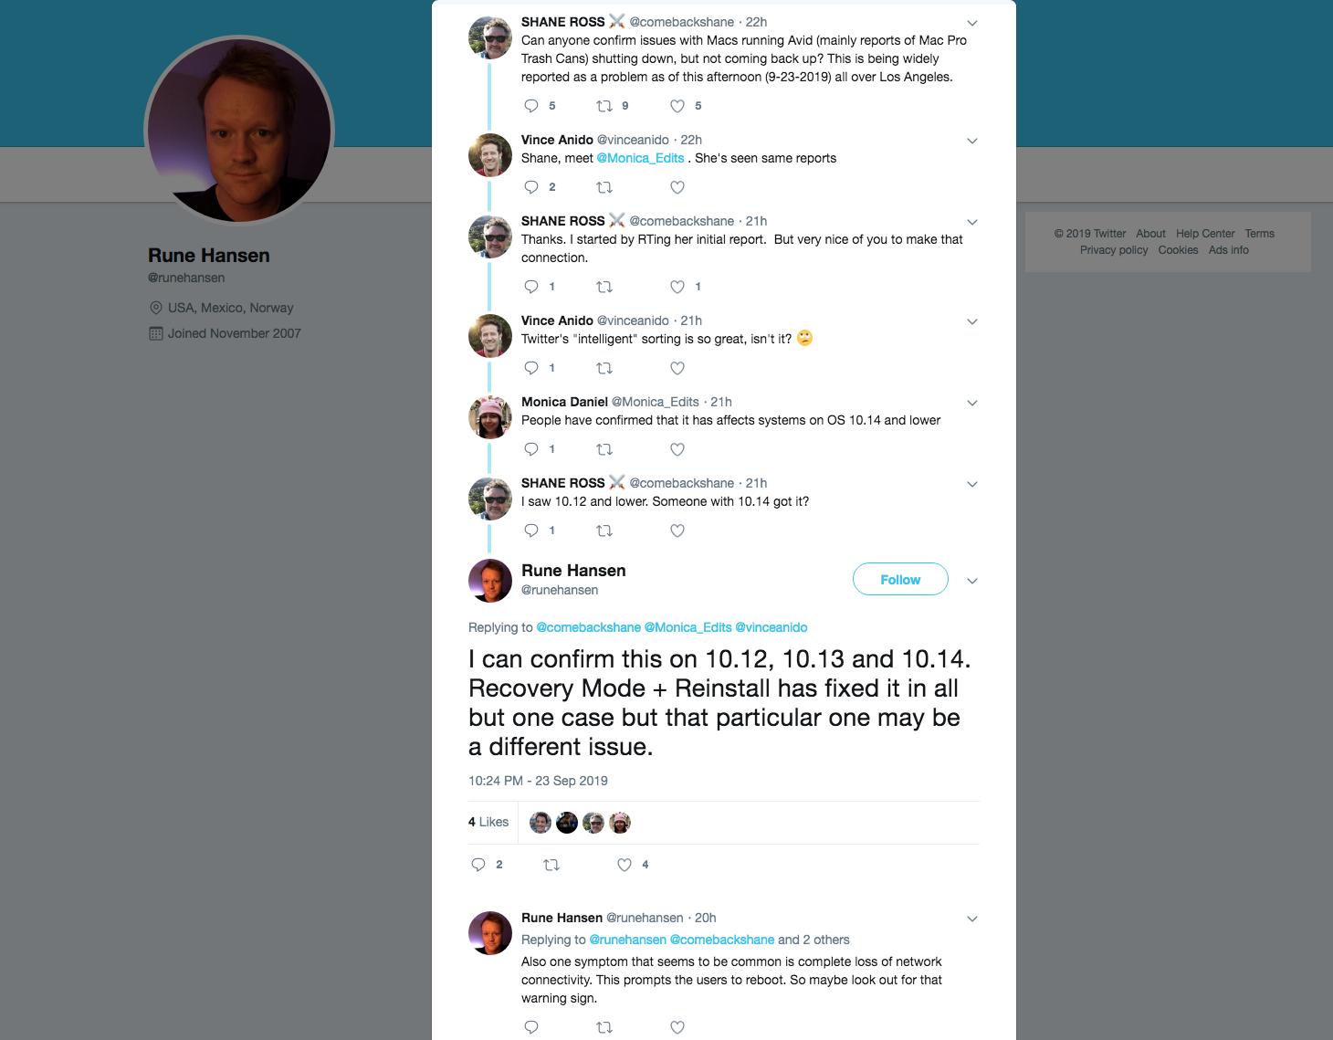Viewport: 1333px width, 1040px height.
Task: Retweet Monica Daniel's OS 10.14 tweet
Action: (604, 449)
